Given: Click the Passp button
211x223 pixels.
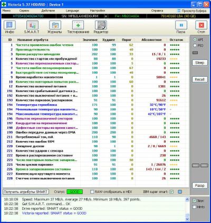Looking at the screenshot, I should coord(199,186).
